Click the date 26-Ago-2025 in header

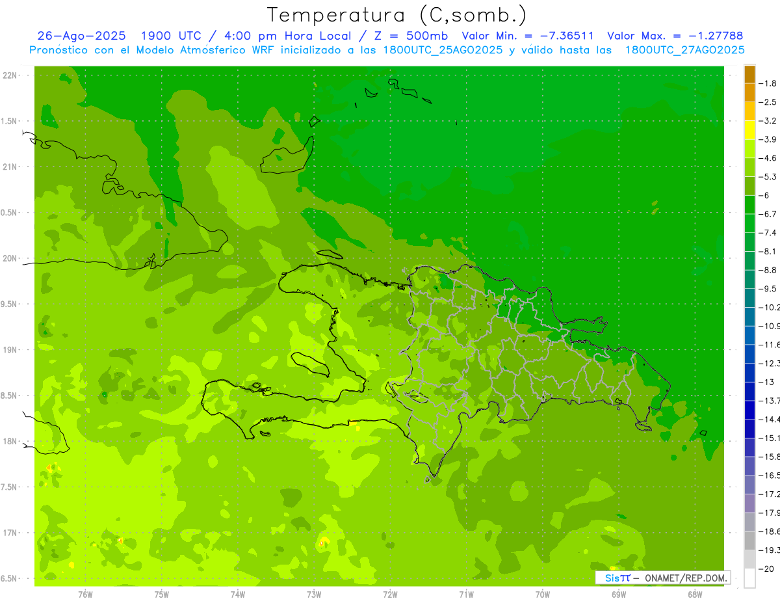pyautogui.click(x=81, y=36)
